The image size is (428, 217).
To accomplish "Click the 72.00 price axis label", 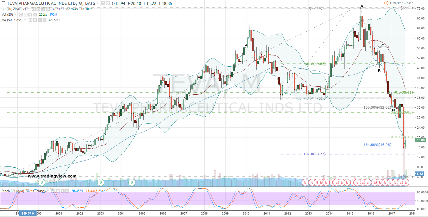I will 421,9.
